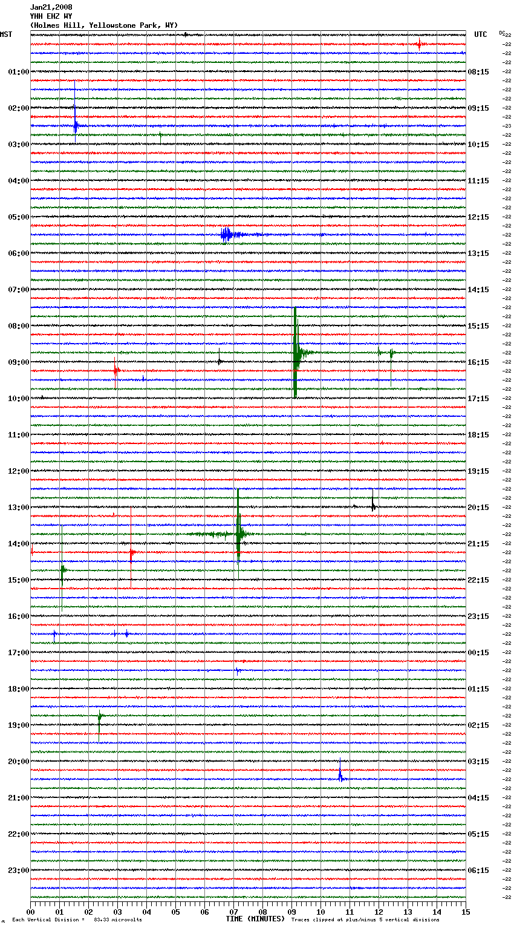Click the "04:15" UTC time label
The width and height of the screenshot is (514, 928).
click(x=478, y=798)
